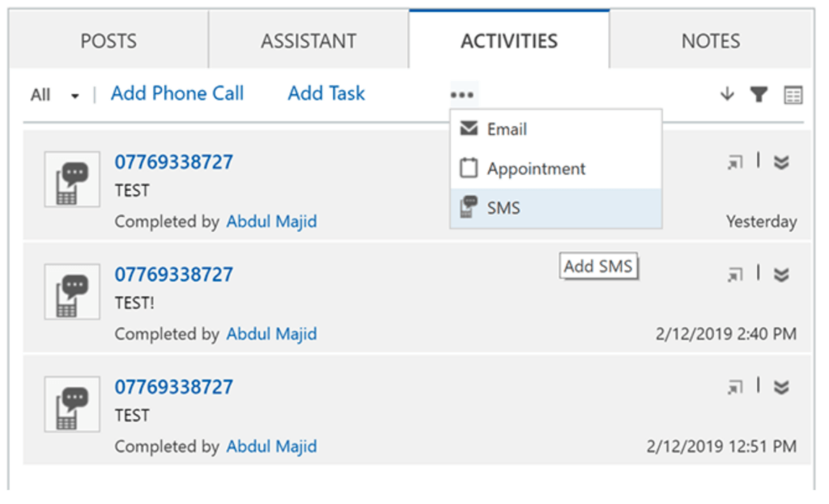Click the Add Task link
This screenshot has height=504, width=829.
click(x=326, y=94)
